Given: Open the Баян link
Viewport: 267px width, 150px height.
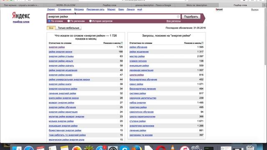Looking at the screenshot, I should point(121,10).
